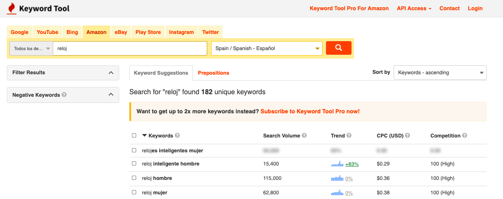
Task: Click the Keyword Tool flame logo
Action: coord(11,8)
